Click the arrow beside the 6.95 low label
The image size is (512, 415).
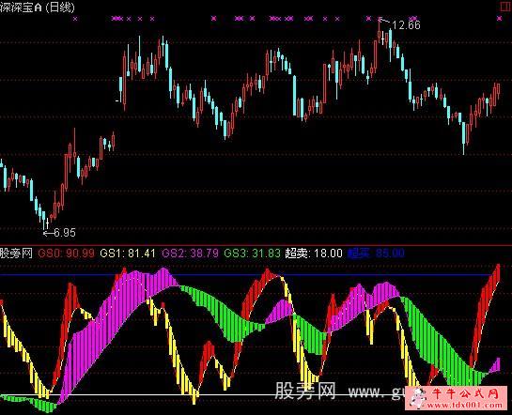coord(48,233)
